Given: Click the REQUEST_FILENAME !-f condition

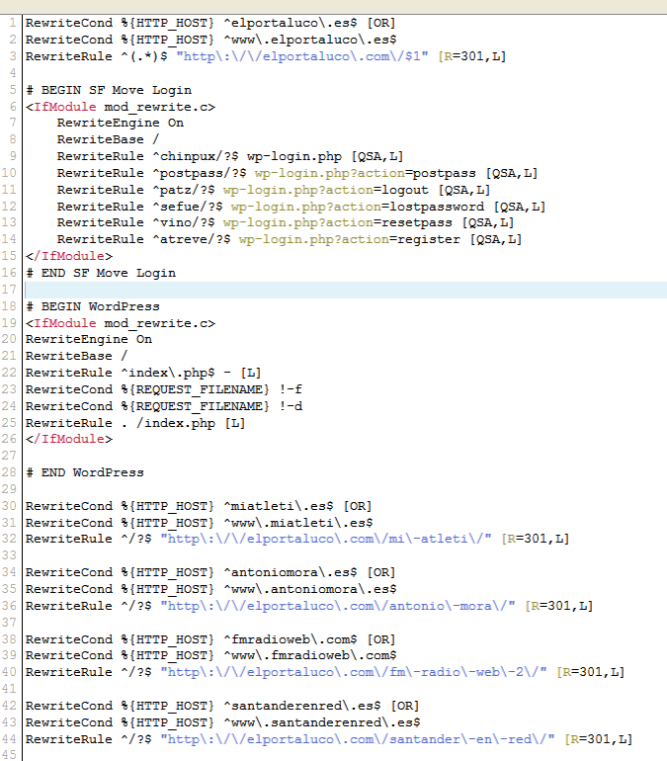Looking at the screenshot, I should [x=163, y=389].
